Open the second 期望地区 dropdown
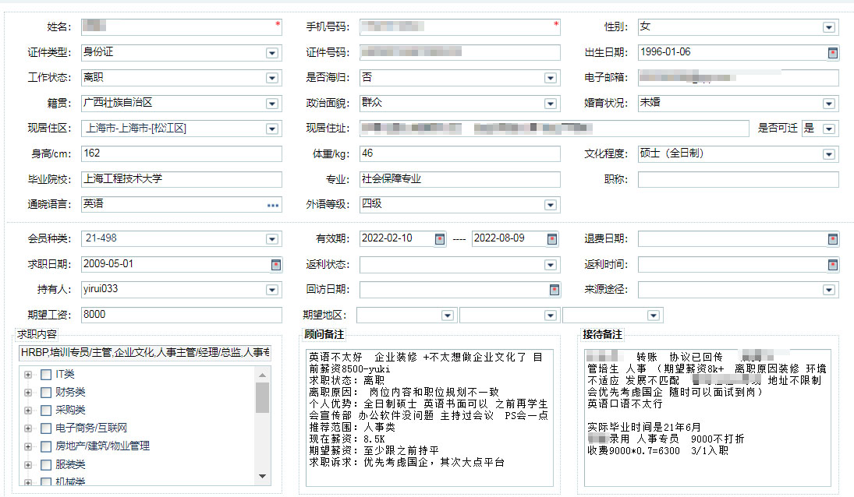 (550, 315)
